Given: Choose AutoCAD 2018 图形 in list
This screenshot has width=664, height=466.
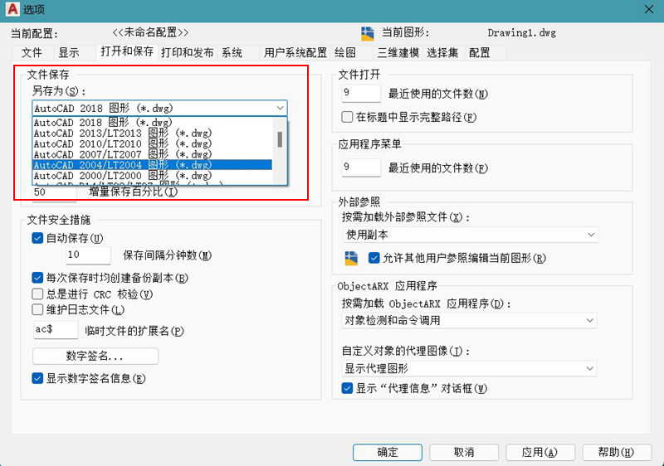Looking at the screenshot, I should [153, 123].
